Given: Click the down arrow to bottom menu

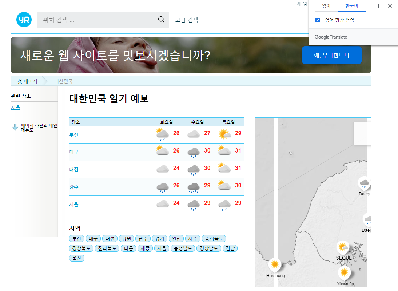Looking at the screenshot, I should click(15, 127).
